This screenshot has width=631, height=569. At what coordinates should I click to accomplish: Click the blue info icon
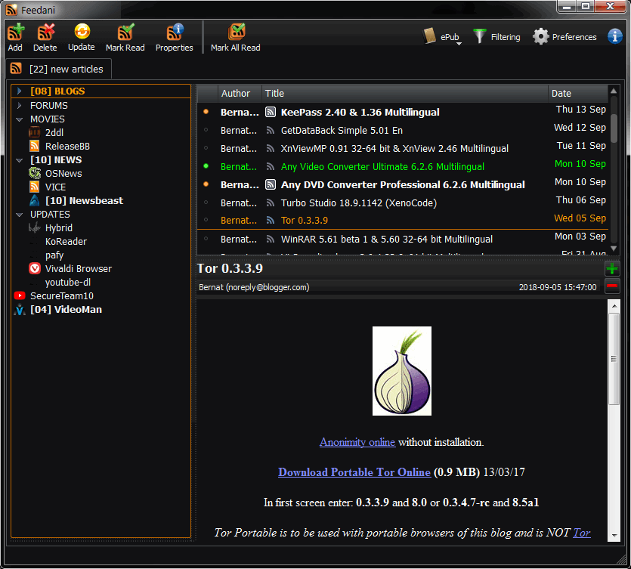coord(615,36)
